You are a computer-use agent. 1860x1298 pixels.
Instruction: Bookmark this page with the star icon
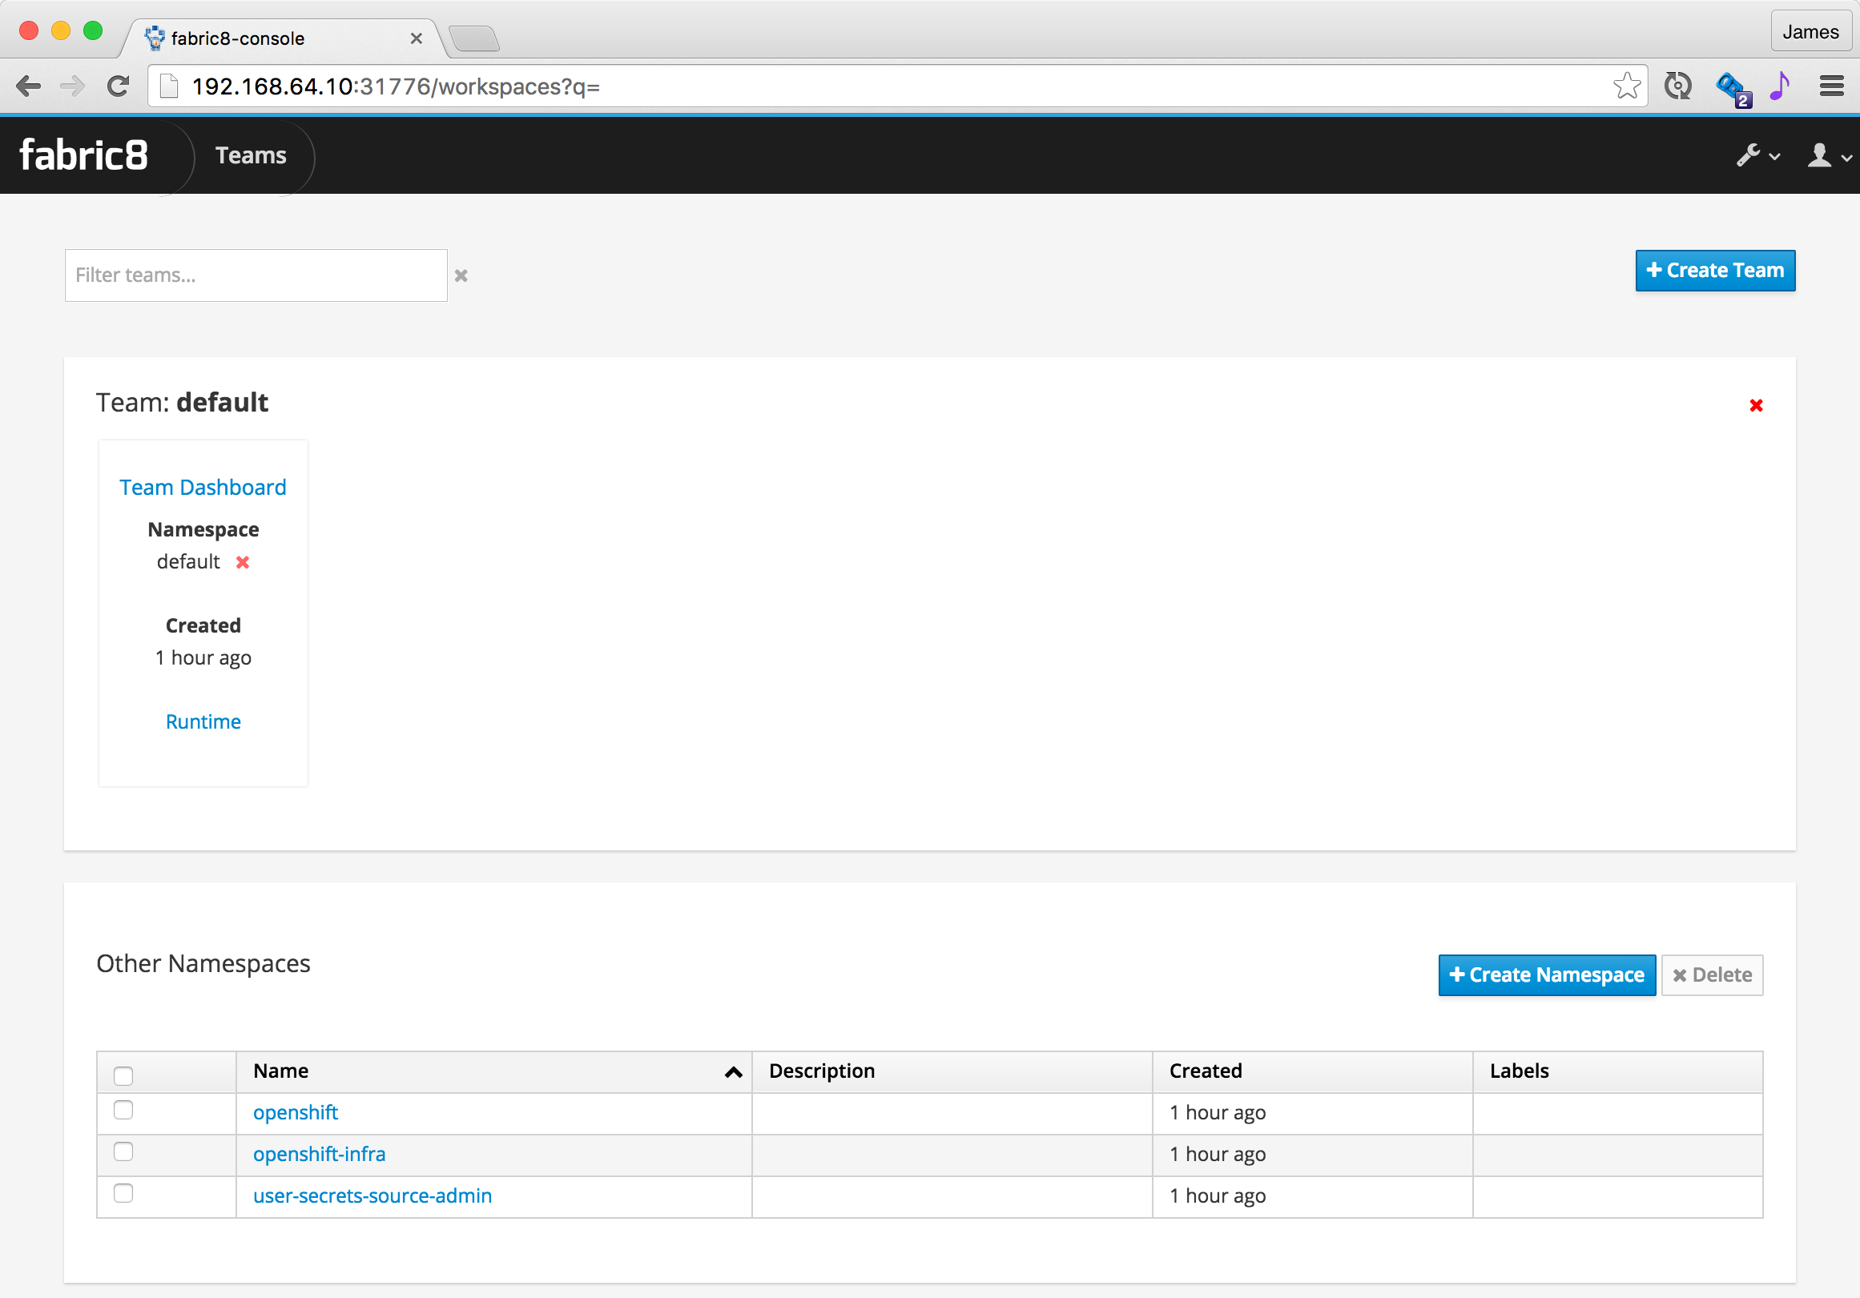[x=1626, y=86]
